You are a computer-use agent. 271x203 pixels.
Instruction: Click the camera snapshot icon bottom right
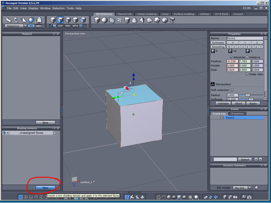(249, 197)
